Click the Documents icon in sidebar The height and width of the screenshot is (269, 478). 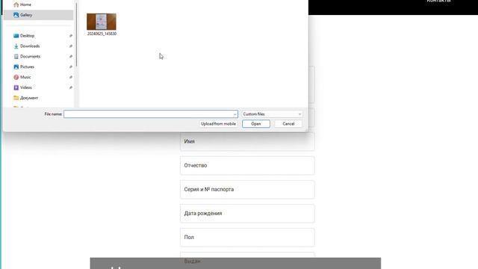point(16,57)
